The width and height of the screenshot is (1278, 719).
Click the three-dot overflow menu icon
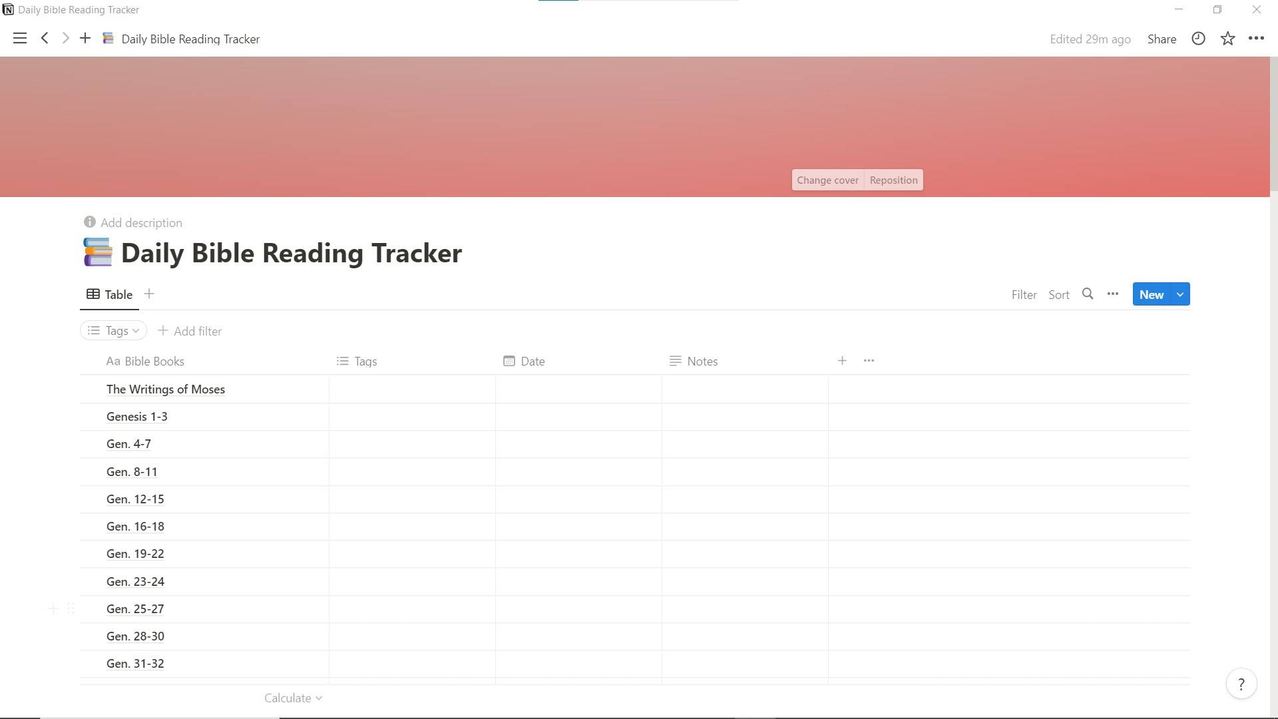point(1112,293)
